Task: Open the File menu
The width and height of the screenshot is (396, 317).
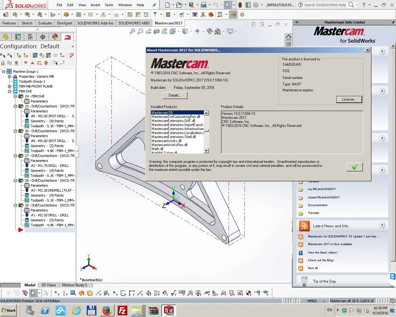Action: (x=59, y=5)
